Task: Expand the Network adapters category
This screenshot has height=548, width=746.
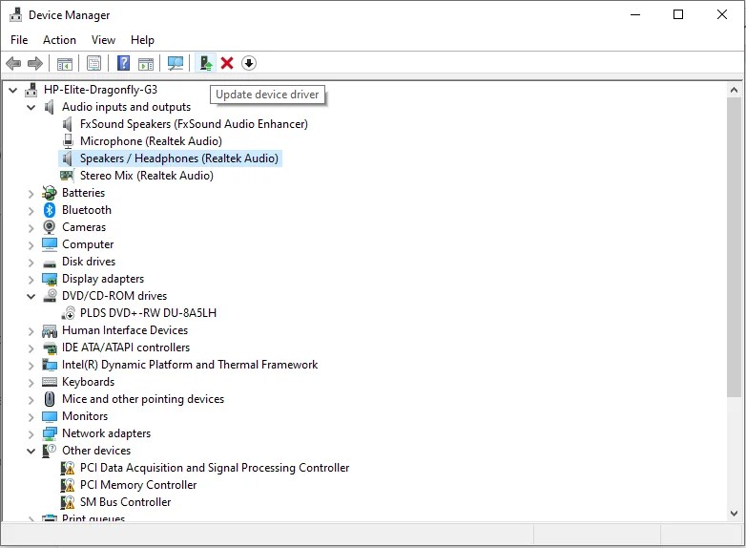Action: 31,433
